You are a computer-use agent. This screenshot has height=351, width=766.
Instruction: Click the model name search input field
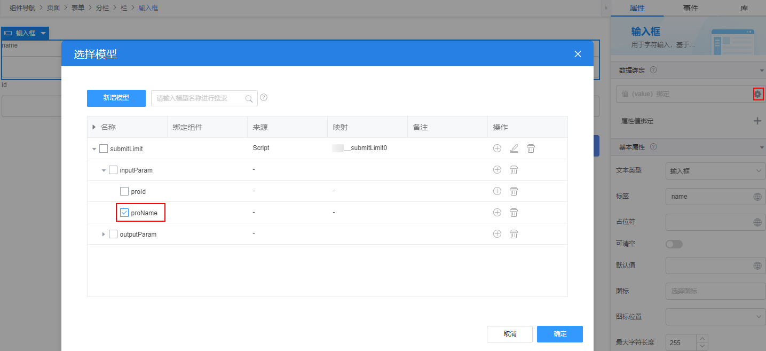199,98
